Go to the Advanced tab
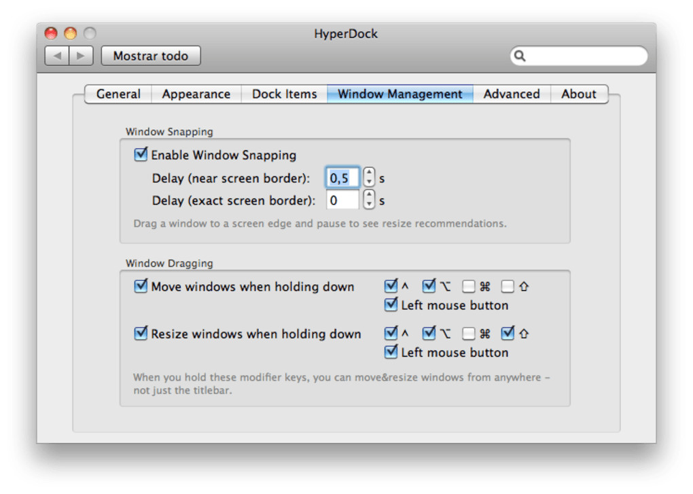 pyautogui.click(x=512, y=94)
